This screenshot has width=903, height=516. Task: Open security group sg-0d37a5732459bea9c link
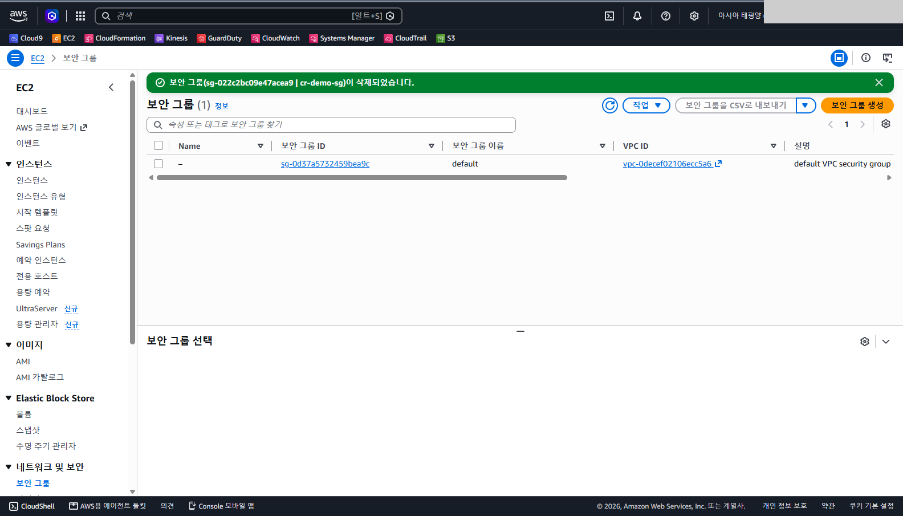pos(325,164)
